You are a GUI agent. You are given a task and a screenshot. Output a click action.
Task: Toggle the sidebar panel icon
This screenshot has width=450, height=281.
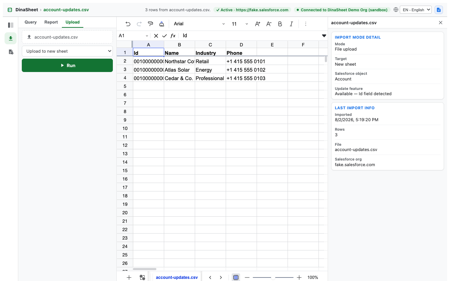point(11,25)
